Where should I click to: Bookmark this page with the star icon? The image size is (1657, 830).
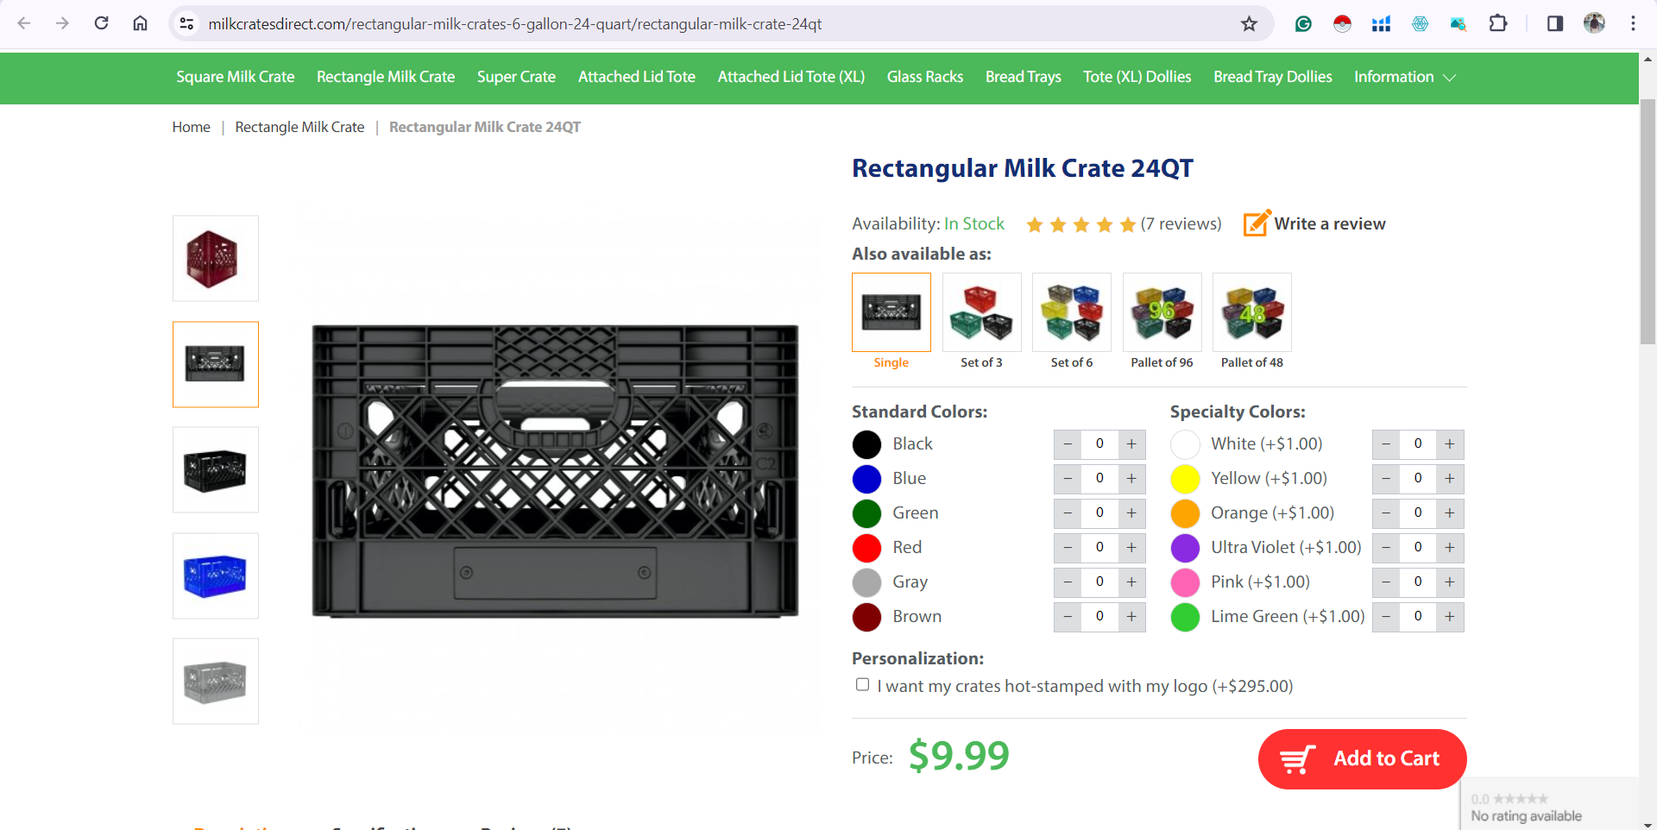tap(1249, 23)
